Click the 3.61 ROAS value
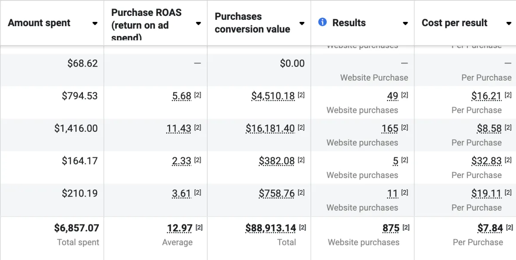516x260 pixels. [x=181, y=193]
